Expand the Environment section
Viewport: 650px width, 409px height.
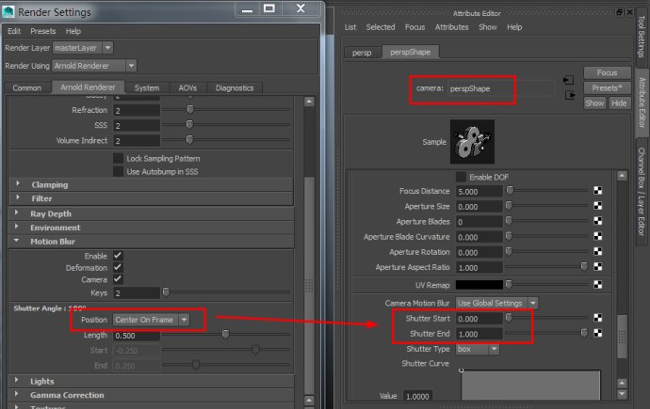[x=17, y=227]
